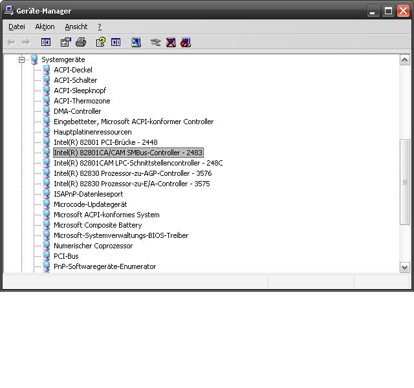The width and height of the screenshot is (414, 388).
Task: Click the icon beside ACPI-Deckel
Action: coord(47,70)
